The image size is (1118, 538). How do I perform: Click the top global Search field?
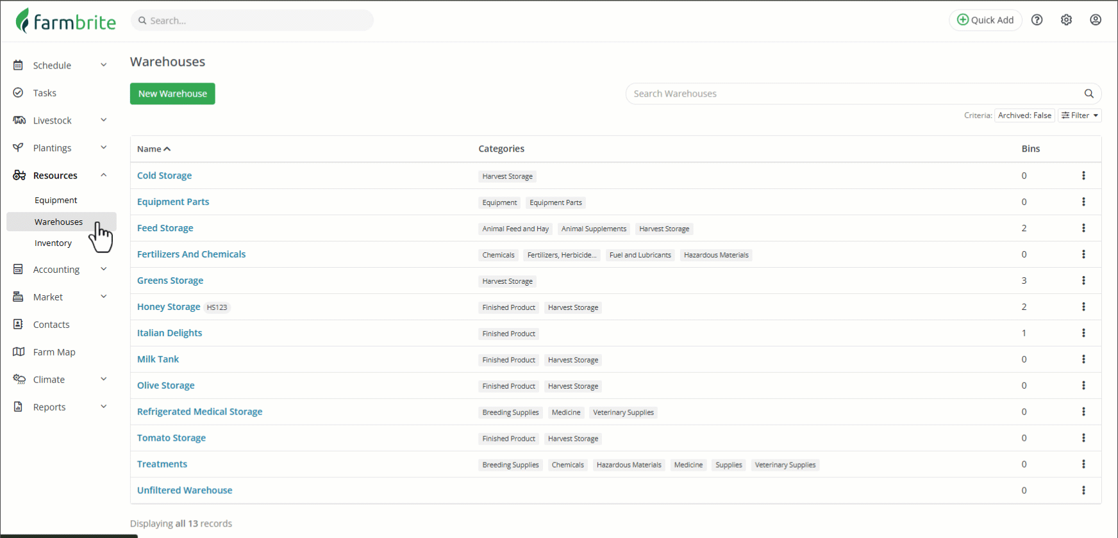coord(252,20)
